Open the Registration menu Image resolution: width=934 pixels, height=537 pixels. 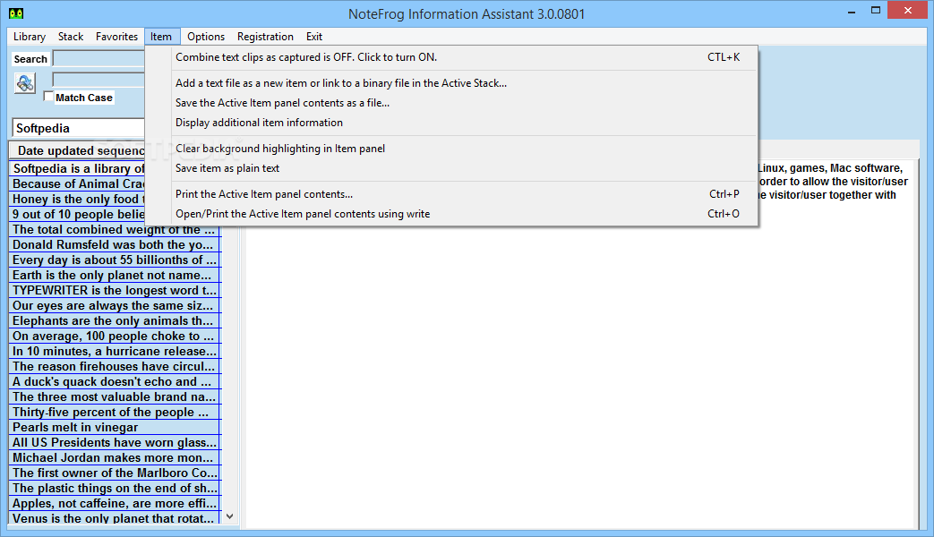pyautogui.click(x=265, y=37)
